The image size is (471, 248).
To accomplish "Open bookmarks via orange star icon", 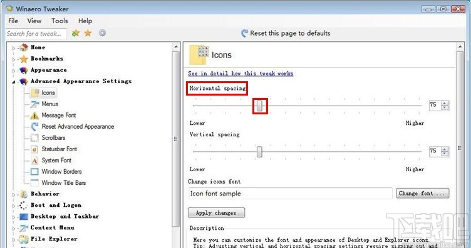I will click(x=88, y=33).
